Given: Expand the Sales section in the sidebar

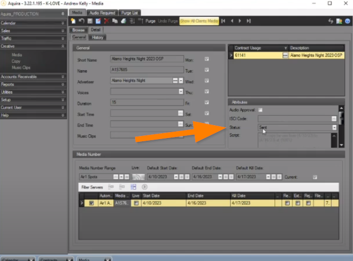Looking at the screenshot, I should point(63,31).
